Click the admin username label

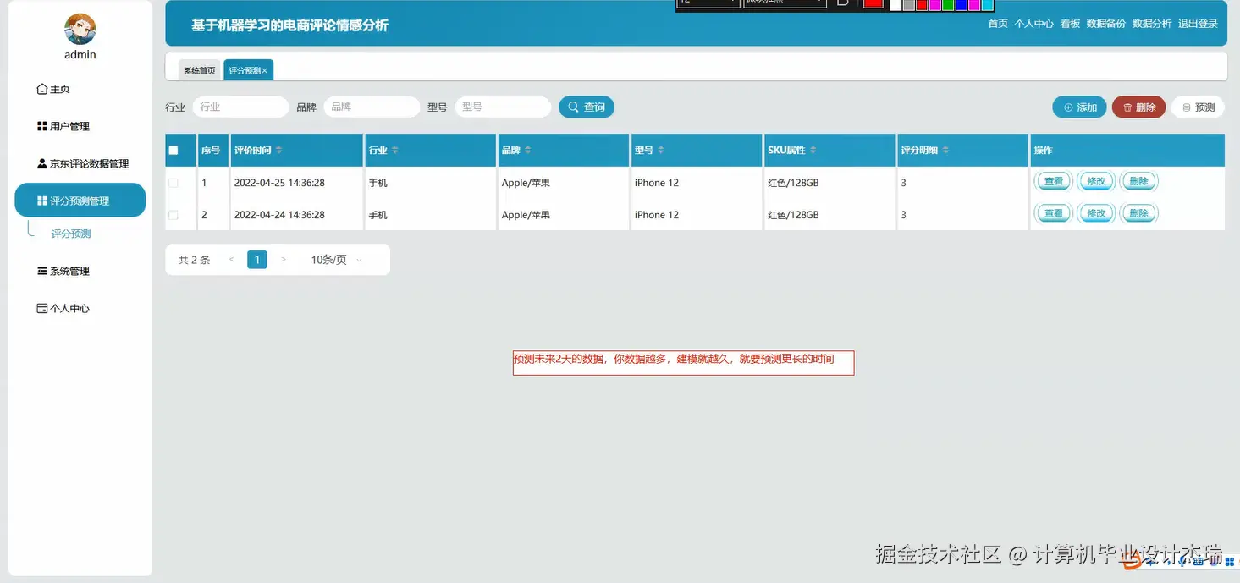pyautogui.click(x=80, y=55)
